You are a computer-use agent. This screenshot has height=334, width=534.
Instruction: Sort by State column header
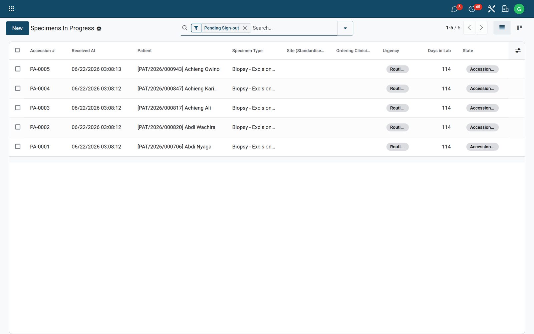[468, 51]
